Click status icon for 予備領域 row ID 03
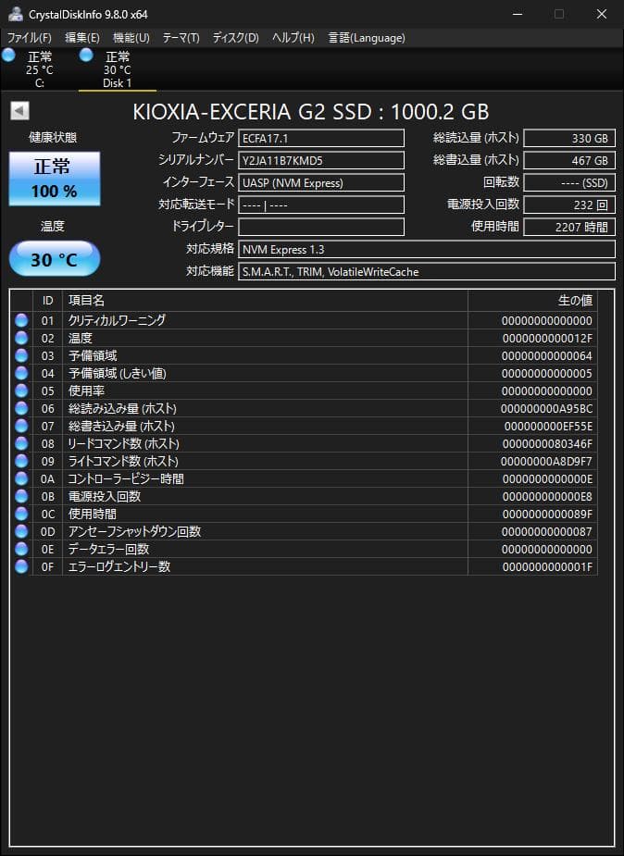Image resolution: width=624 pixels, height=856 pixels. pos(21,355)
